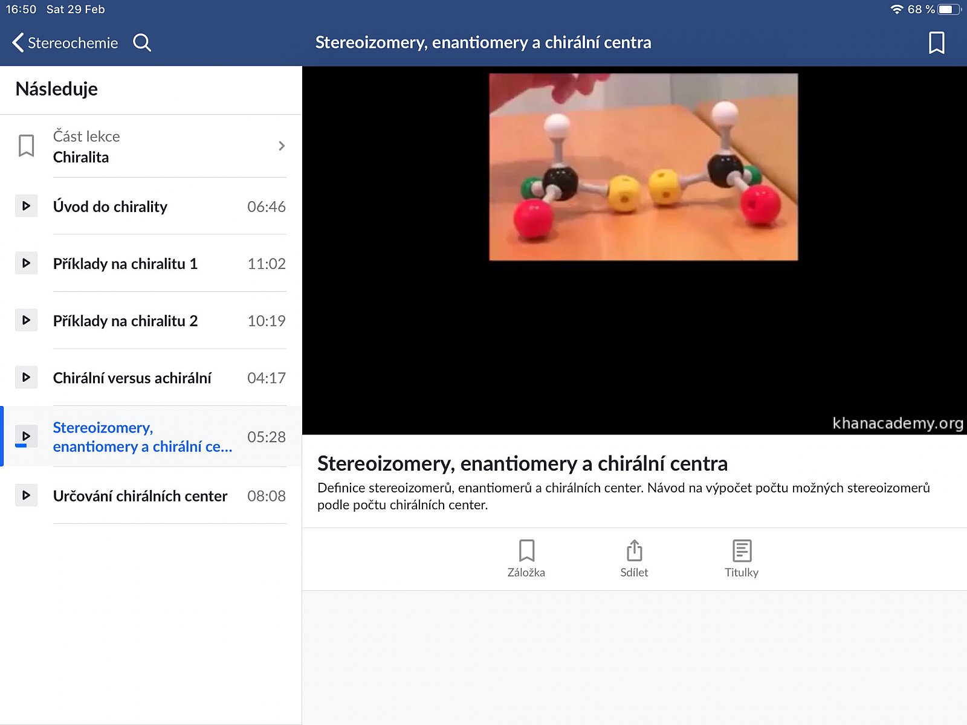This screenshot has width=967, height=725.
Task: Click play icon of Stereoizomery current video
Action: click(x=26, y=436)
